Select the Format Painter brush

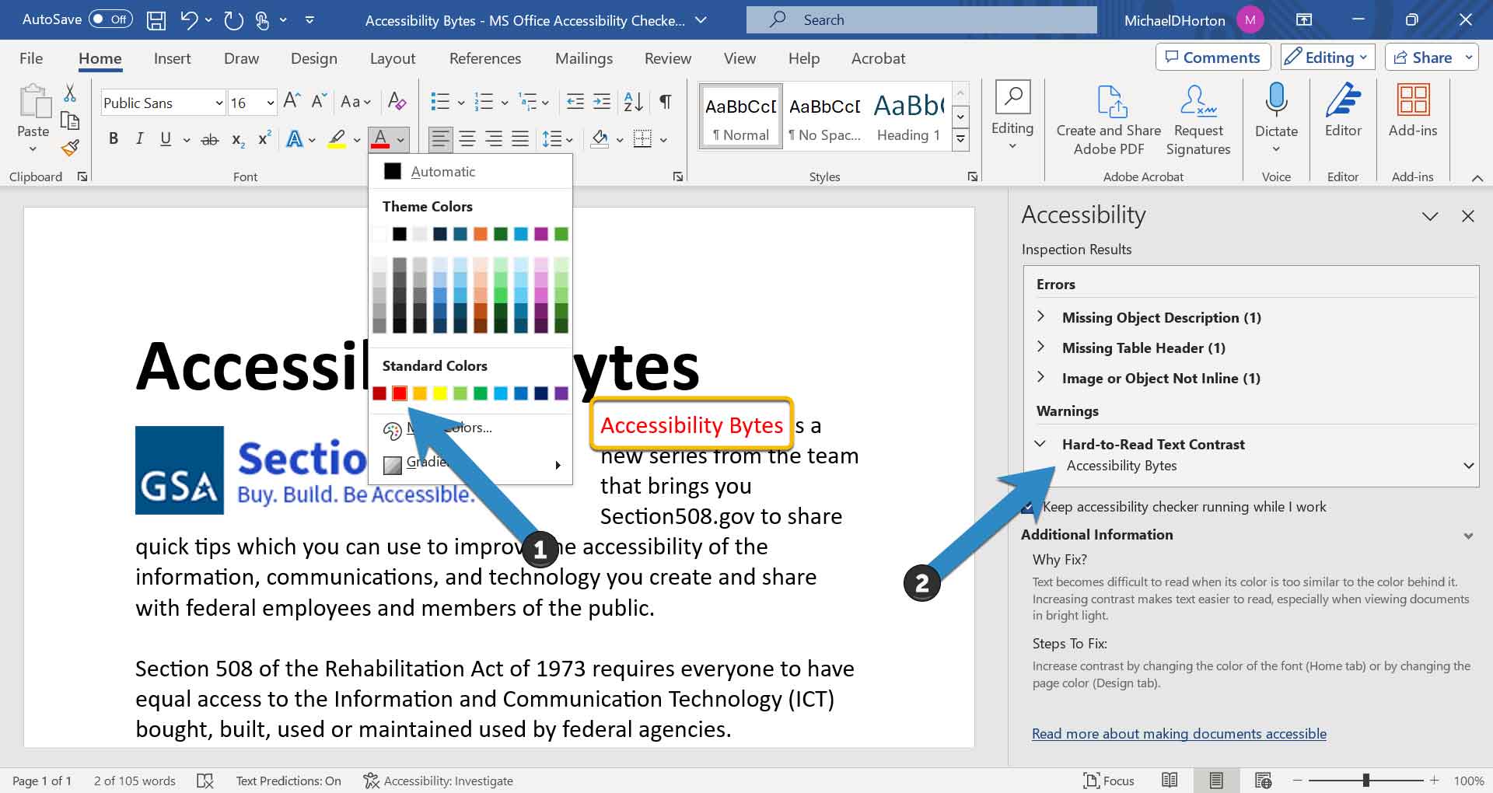click(x=70, y=148)
